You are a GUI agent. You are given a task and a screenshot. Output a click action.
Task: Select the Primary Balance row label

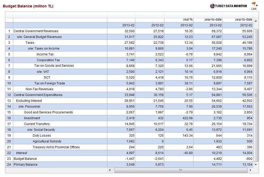coord(26,165)
